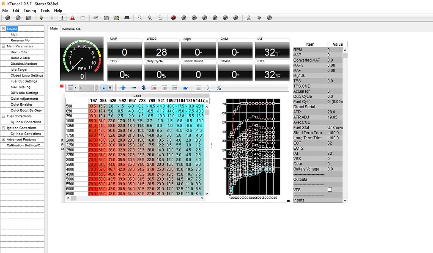Expand the Fuel Corrections section in the sidebar

[3, 116]
